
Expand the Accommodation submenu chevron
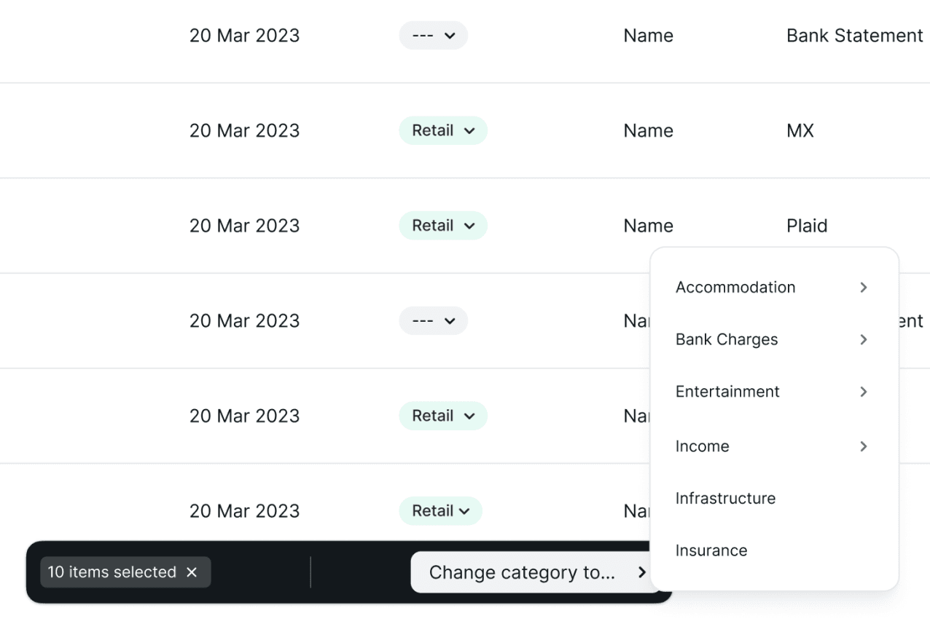(864, 288)
